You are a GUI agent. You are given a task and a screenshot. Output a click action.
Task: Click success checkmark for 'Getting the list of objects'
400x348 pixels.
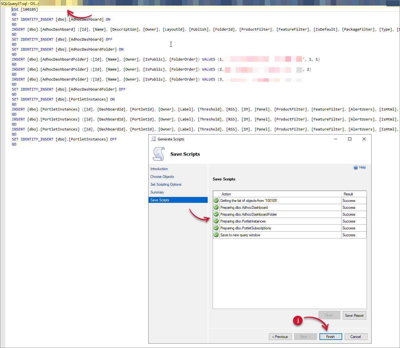(216, 200)
